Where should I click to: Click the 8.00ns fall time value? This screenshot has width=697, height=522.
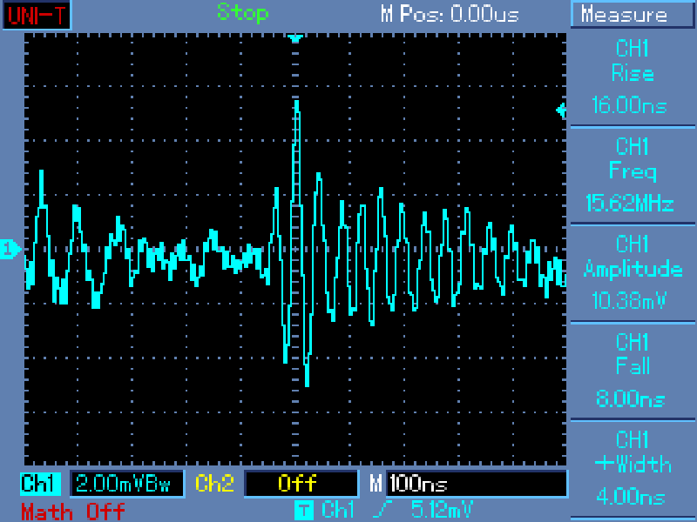630,399
